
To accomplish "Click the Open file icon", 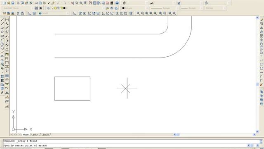I will 9,3.
